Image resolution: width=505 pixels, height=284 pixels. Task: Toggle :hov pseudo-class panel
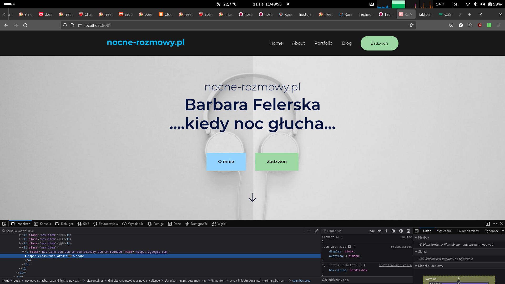click(x=371, y=231)
